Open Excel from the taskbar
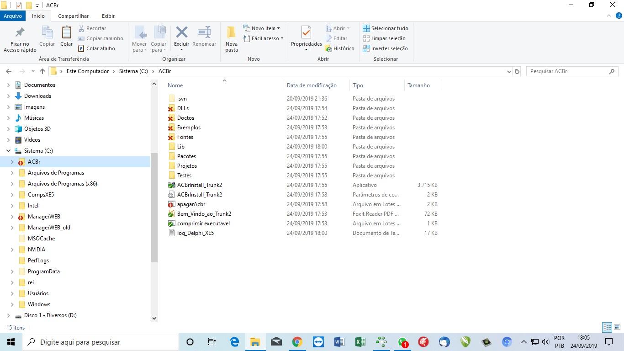Viewport: 624px width, 351px height. pyautogui.click(x=360, y=342)
